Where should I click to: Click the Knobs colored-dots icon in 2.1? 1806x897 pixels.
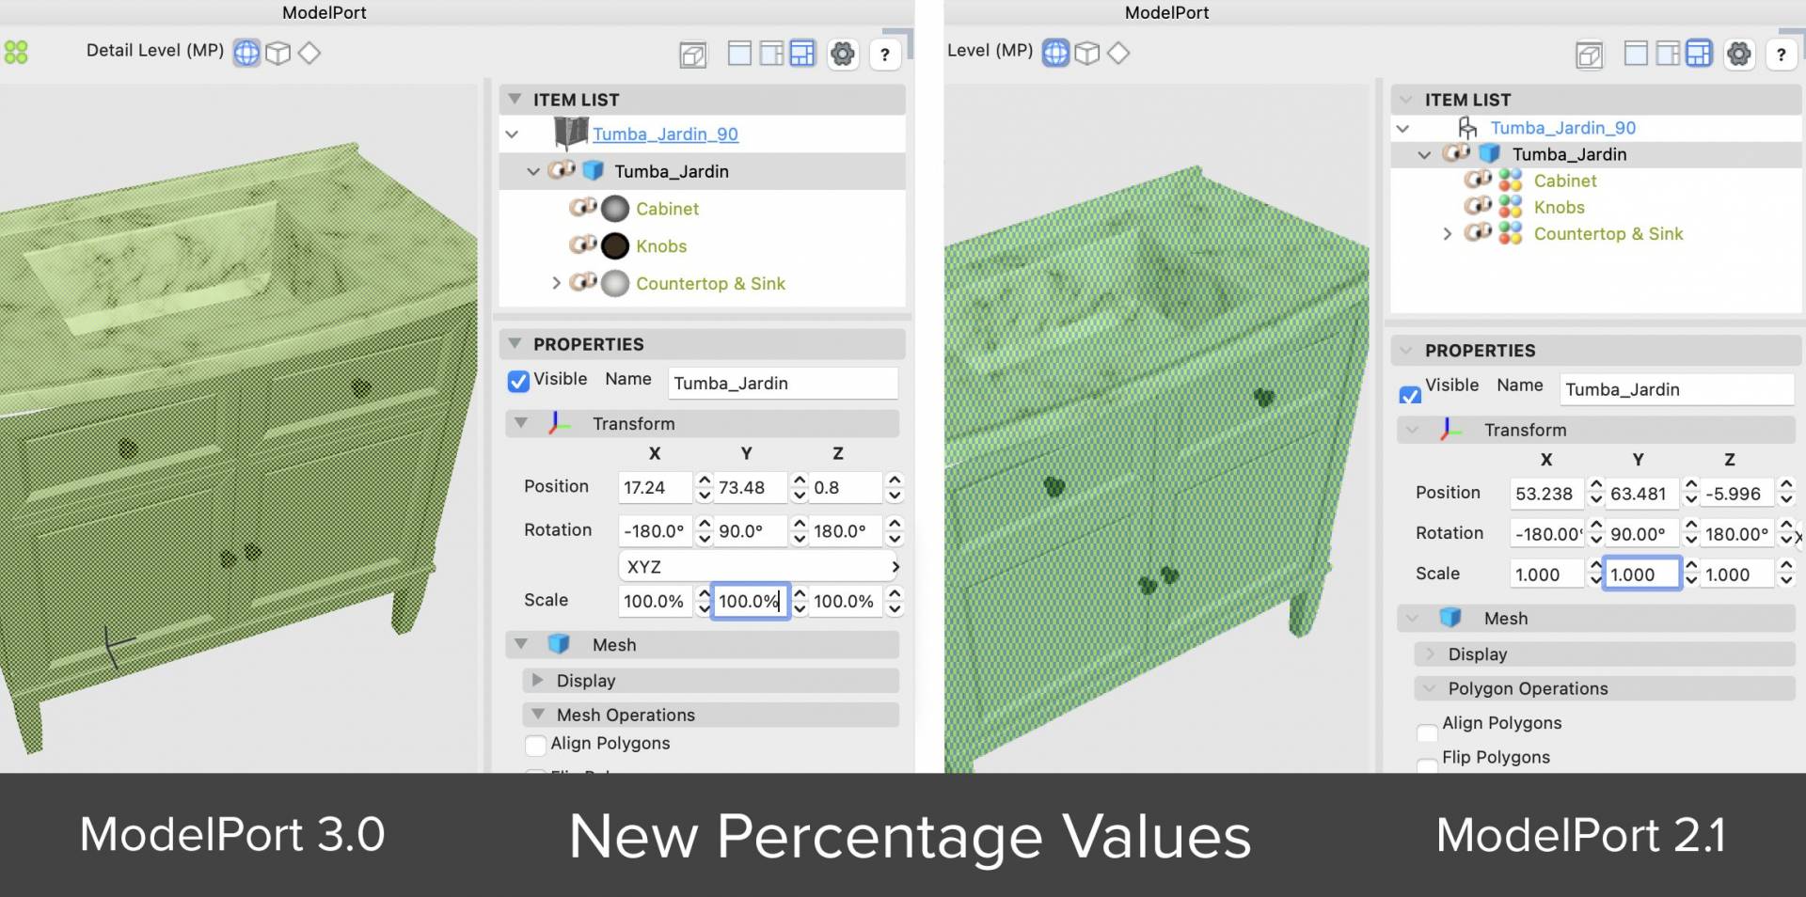[1511, 207]
